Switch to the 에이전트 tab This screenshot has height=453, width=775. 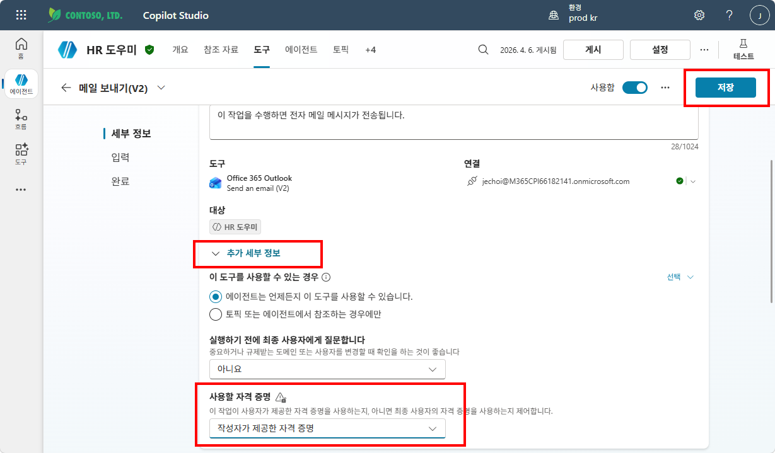pyautogui.click(x=301, y=49)
